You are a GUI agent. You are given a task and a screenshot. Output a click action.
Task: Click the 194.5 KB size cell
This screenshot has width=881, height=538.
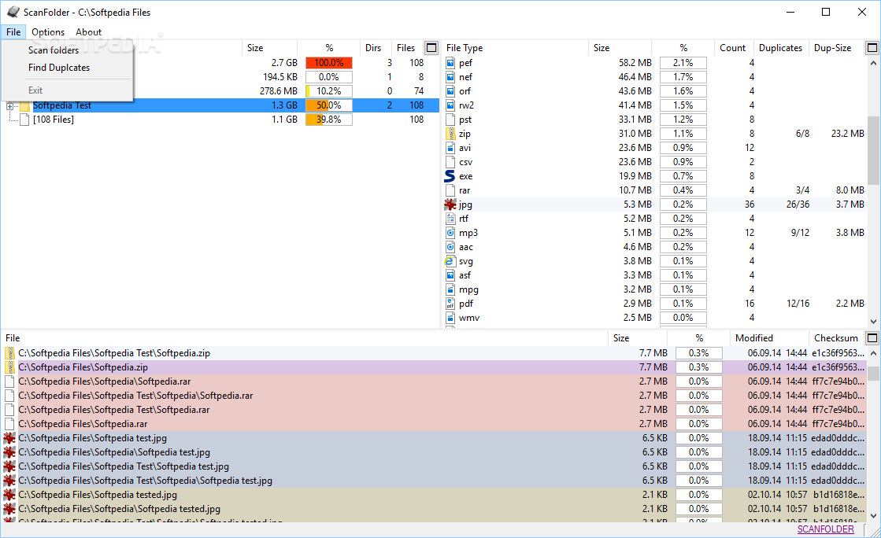279,77
